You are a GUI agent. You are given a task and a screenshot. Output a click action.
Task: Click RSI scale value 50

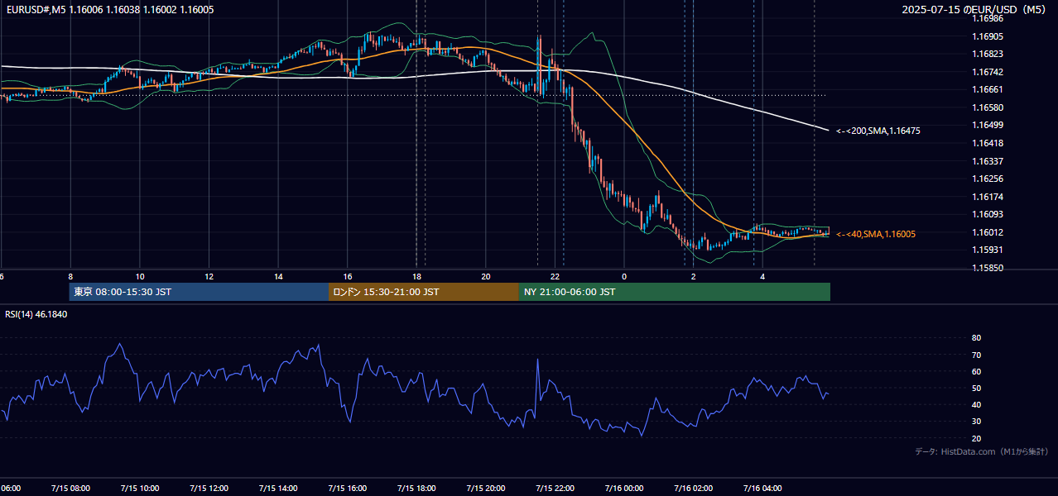click(x=976, y=388)
